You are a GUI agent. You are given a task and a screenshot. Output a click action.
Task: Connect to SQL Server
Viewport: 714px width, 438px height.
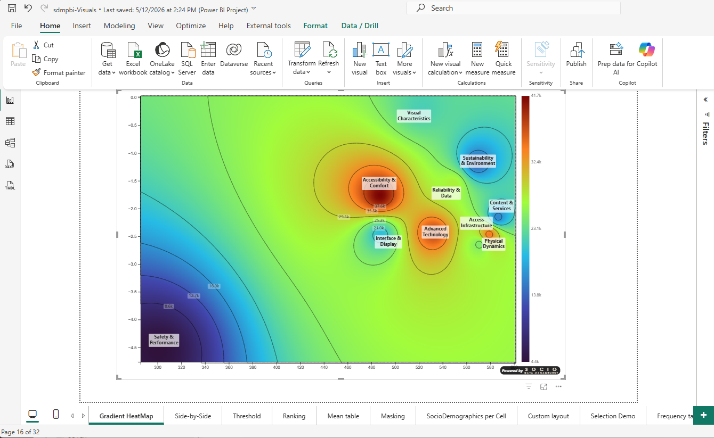click(x=187, y=59)
